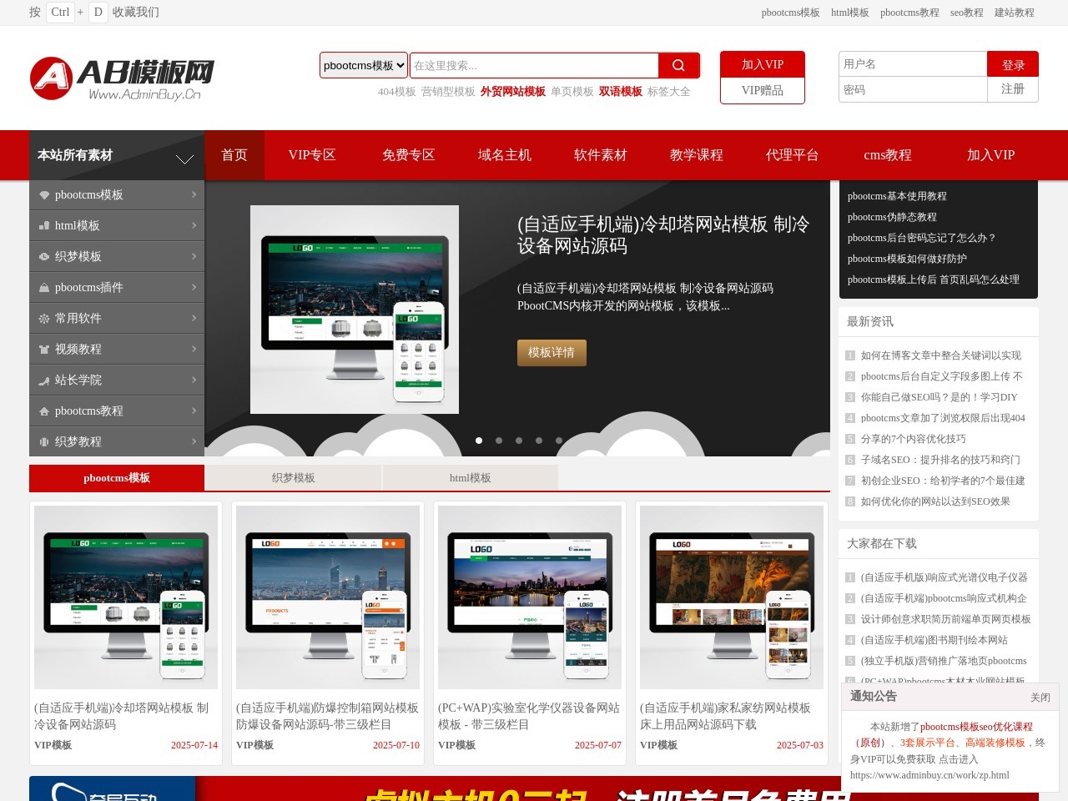
Task: Click the 登录 button
Action: coord(1013,64)
